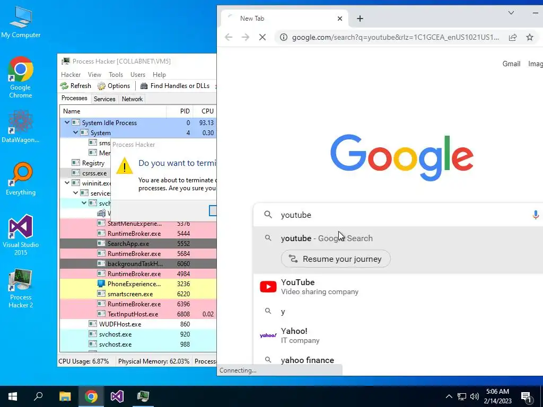Open the Users menu in Process Hacker
Viewport: 543px width, 407px height.
click(137, 74)
